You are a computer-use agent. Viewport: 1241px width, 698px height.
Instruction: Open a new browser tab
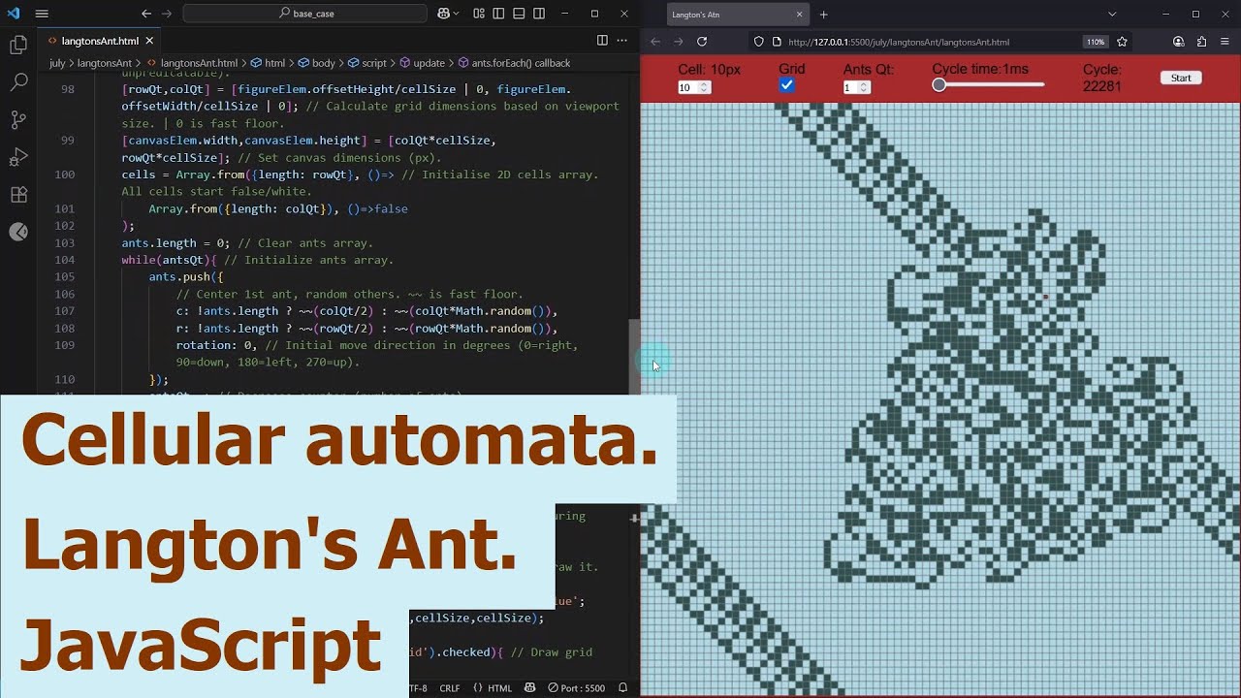tap(824, 15)
